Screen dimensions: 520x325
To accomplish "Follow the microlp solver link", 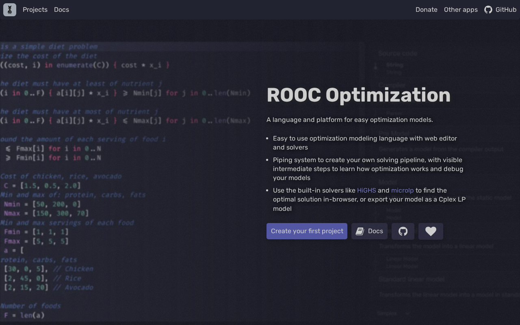I will click(x=402, y=190).
